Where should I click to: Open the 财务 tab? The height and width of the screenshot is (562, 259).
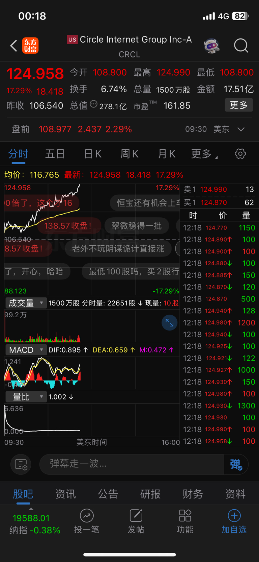[193, 494]
